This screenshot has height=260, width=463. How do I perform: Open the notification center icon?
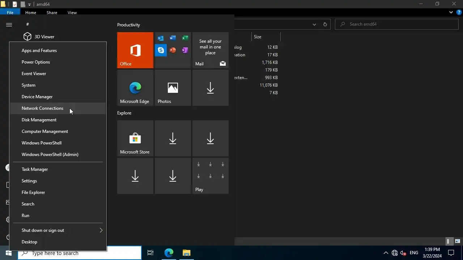[451, 253]
